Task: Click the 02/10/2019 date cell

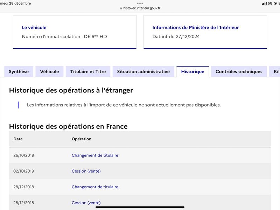Action: (x=23, y=171)
